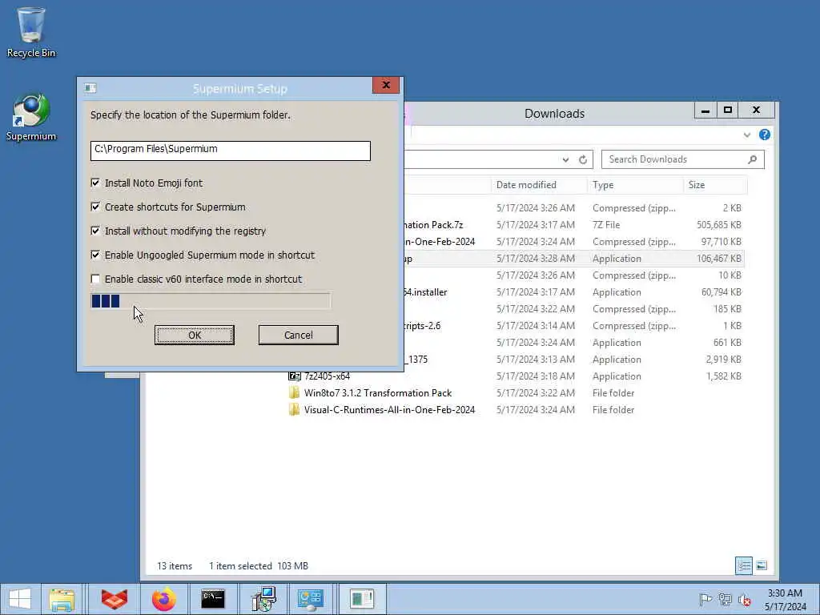Click the 106,467 KB size cell
Viewport: 820px width, 615px height.
(718, 259)
